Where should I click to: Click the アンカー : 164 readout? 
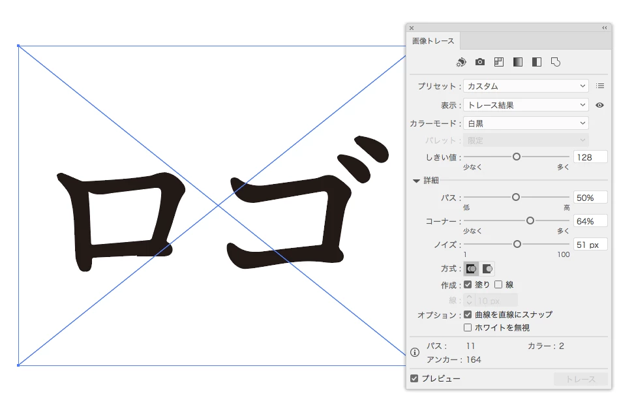click(x=454, y=359)
